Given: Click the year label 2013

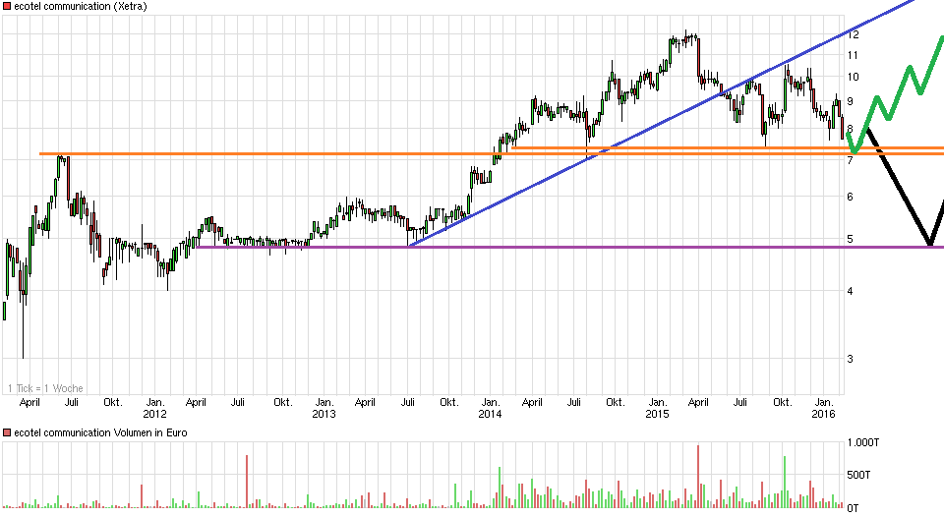Looking at the screenshot, I should click(x=324, y=414).
